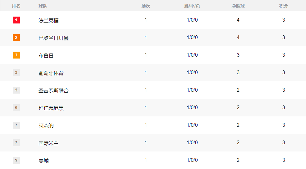Open the 巴黎圣日耳曼 team page

click(x=53, y=38)
